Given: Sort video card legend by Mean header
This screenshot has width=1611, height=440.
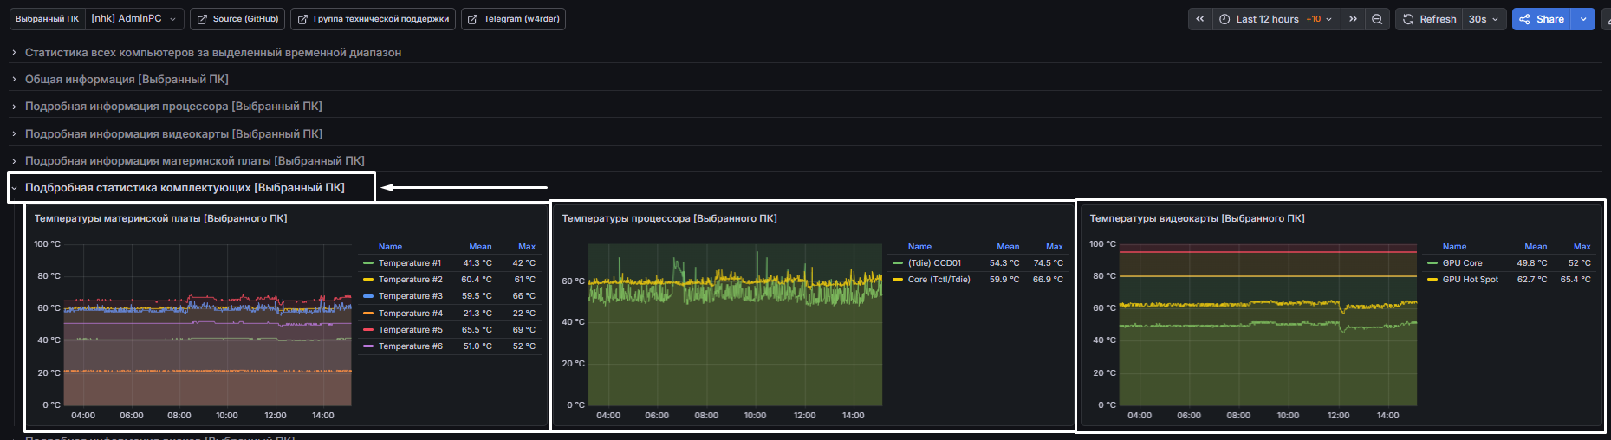Looking at the screenshot, I should pos(1536,247).
